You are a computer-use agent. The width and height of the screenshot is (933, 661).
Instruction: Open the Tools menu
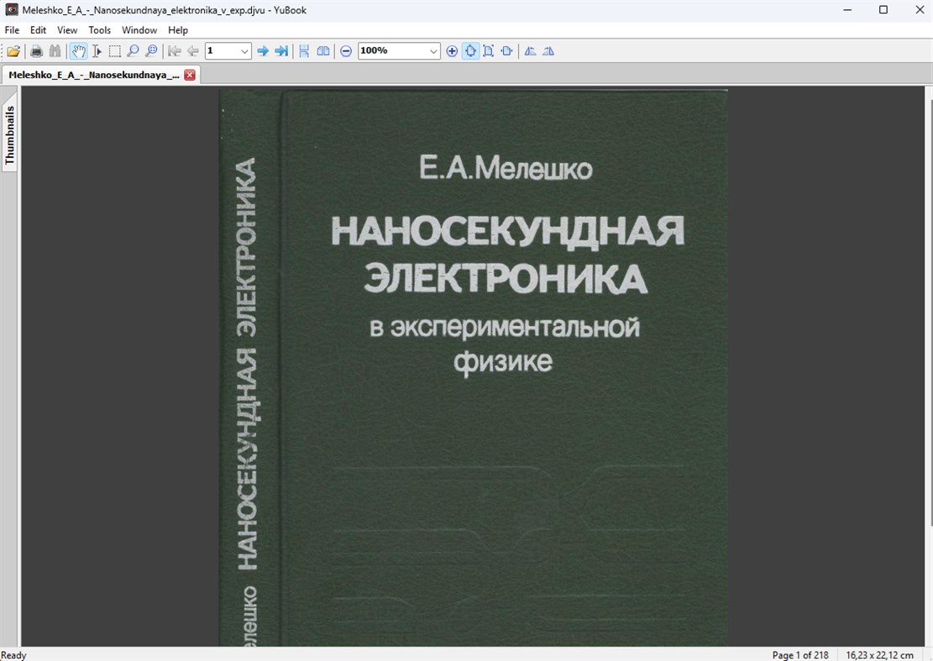pyautogui.click(x=99, y=29)
